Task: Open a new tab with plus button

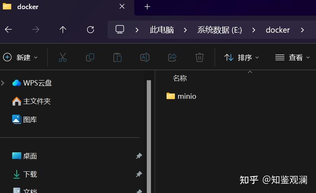Action: click(x=147, y=6)
